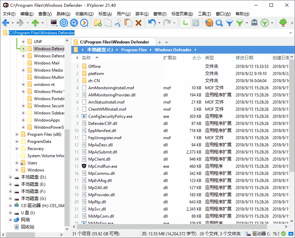Viewport: 295px width, 238px height.
Task: Click the green circled funnel icon
Action: point(265,23)
